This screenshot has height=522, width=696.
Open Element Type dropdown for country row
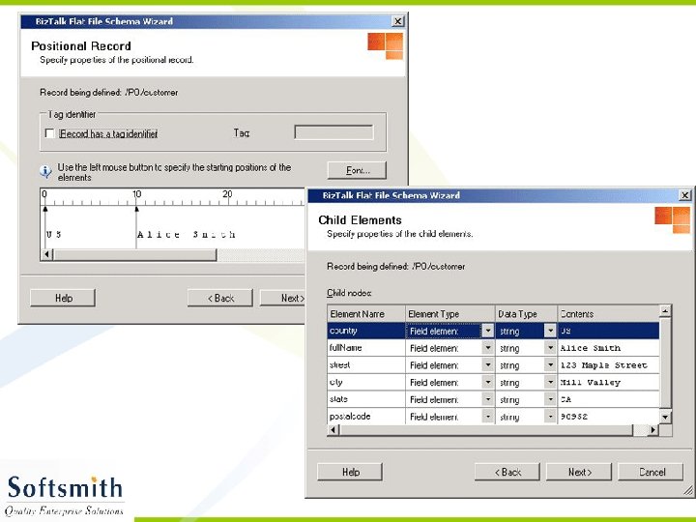point(488,331)
